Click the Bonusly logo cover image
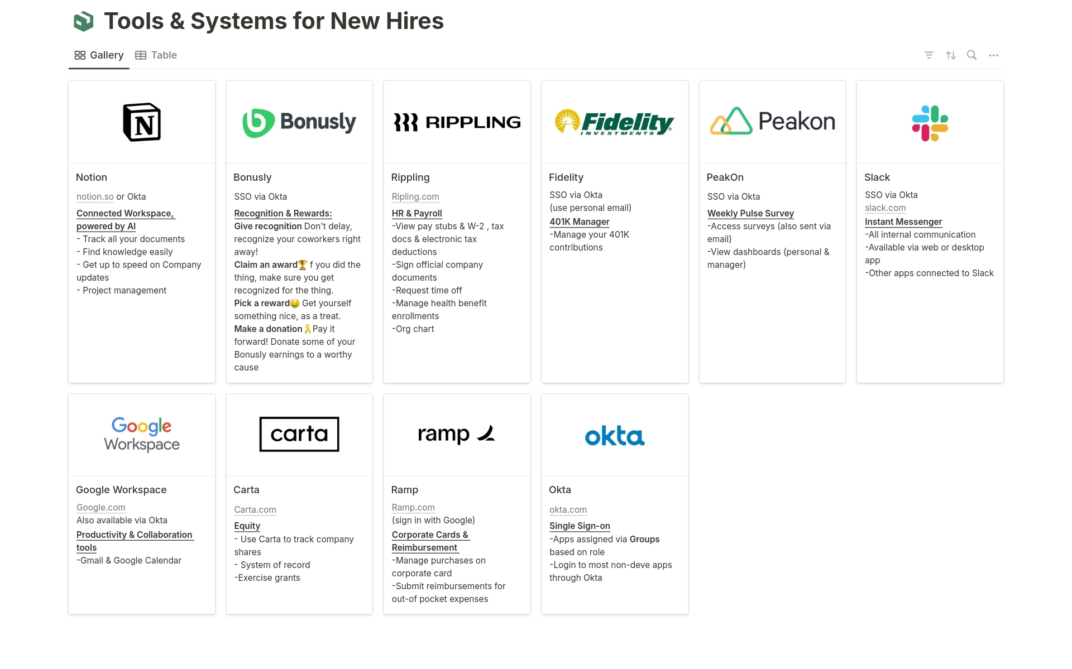Screen dimensions: 1072x669 [x=299, y=122]
